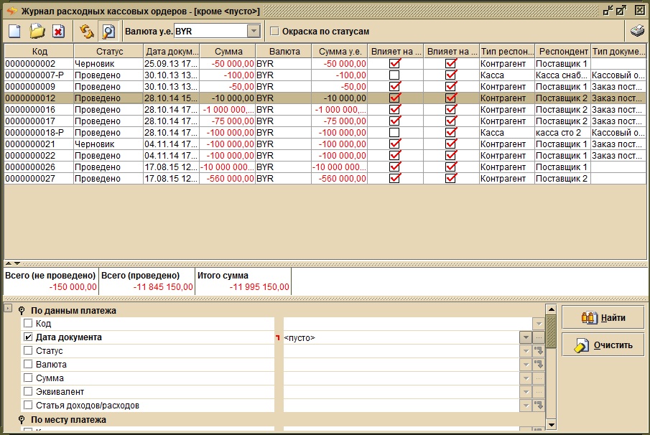Viewport: 650px width, 435px height.
Task: Click ellipsis button for Дата документа
Action: 539,337
